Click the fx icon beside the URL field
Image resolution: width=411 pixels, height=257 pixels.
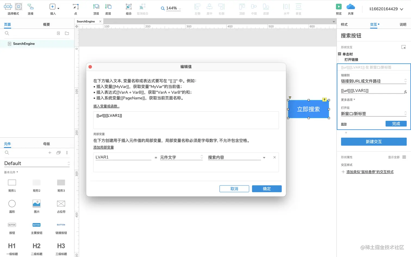[x=405, y=92]
